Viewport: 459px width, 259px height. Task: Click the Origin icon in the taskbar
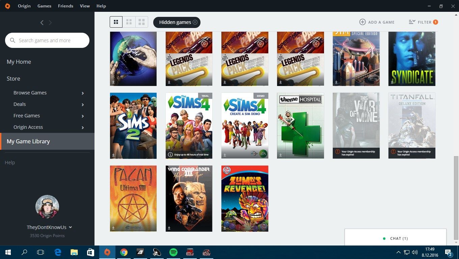click(107, 252)
